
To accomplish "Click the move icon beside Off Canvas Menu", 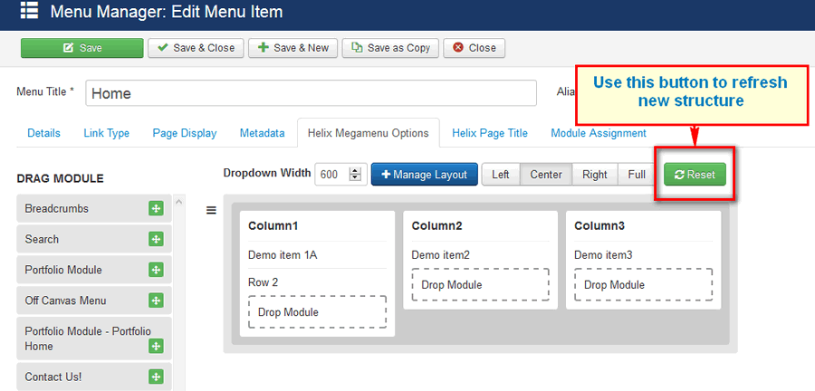I will (x=156, y=301).
